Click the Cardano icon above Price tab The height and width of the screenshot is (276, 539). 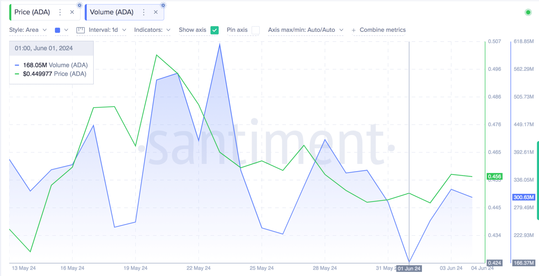[x=79, y=5]
